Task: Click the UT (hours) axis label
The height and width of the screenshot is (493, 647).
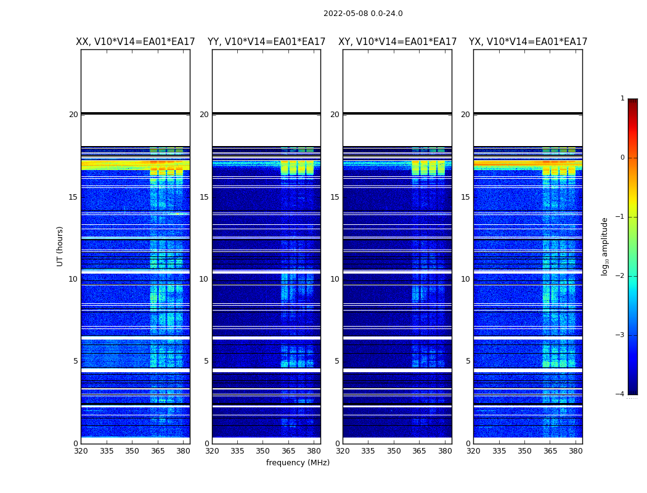Action: 60,246
